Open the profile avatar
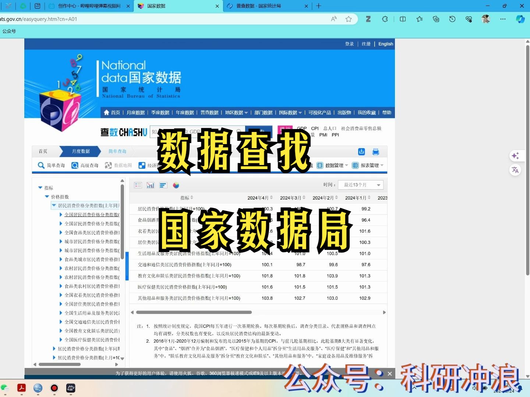 tap(486, 19)
